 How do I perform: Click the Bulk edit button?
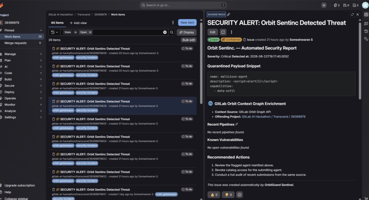pos(189,40)
